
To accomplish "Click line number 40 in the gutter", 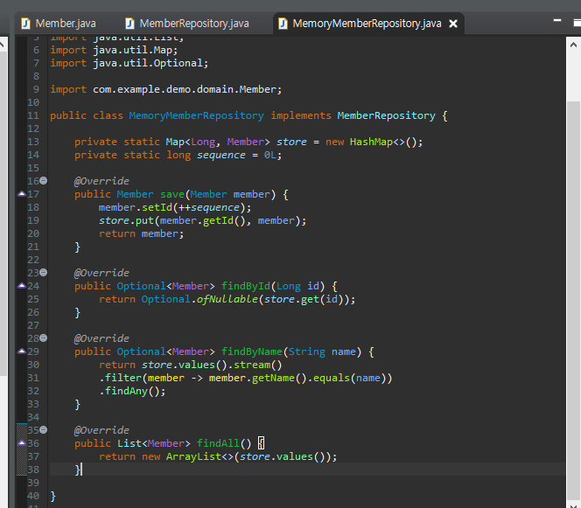I will [x=33, y=496].
